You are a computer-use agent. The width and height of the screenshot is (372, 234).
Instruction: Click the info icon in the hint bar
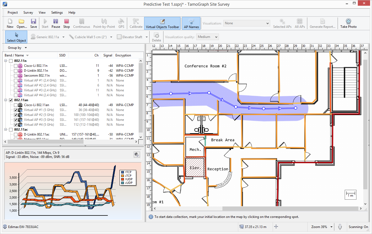pos(151,217)
